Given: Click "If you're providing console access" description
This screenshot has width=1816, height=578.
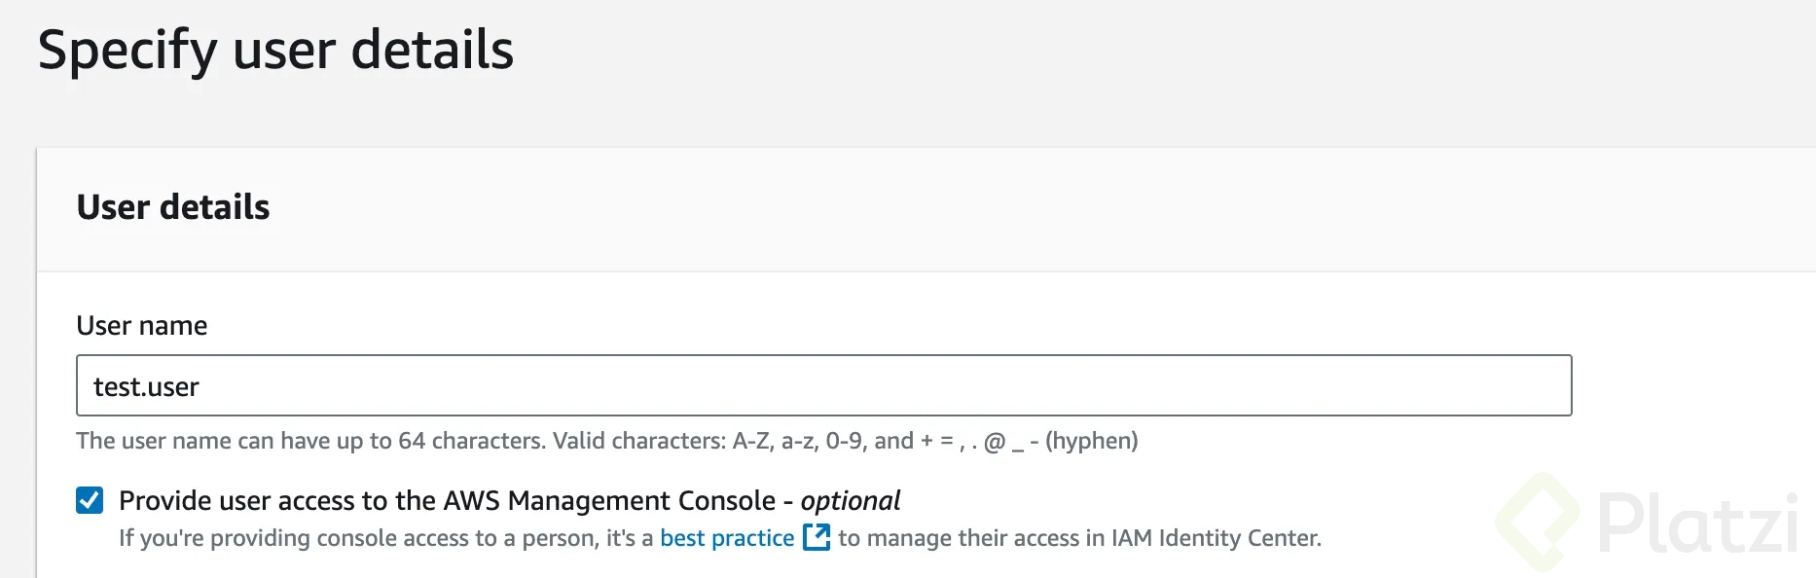Looking at the screenshot, I should [321, 538].
